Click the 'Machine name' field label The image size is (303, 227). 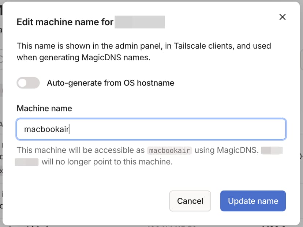(x=44, y=108)
